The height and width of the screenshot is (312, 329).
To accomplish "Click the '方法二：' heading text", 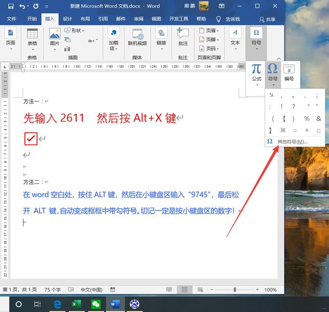I will point(33,182).
